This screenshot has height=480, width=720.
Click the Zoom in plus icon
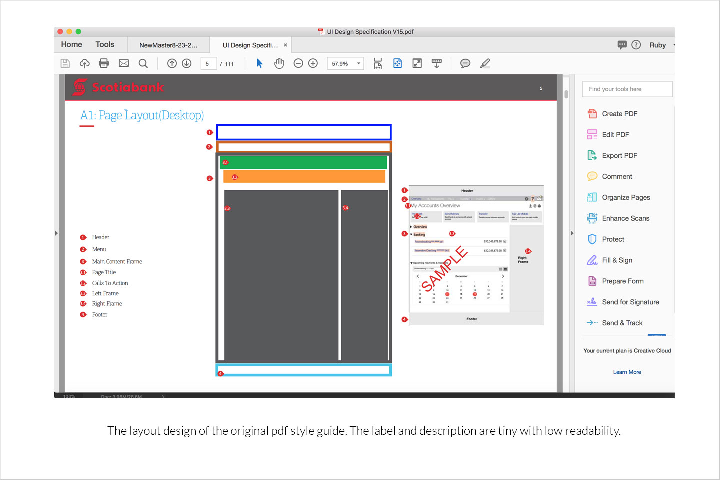pyautogui.click(x=313, y=63)
